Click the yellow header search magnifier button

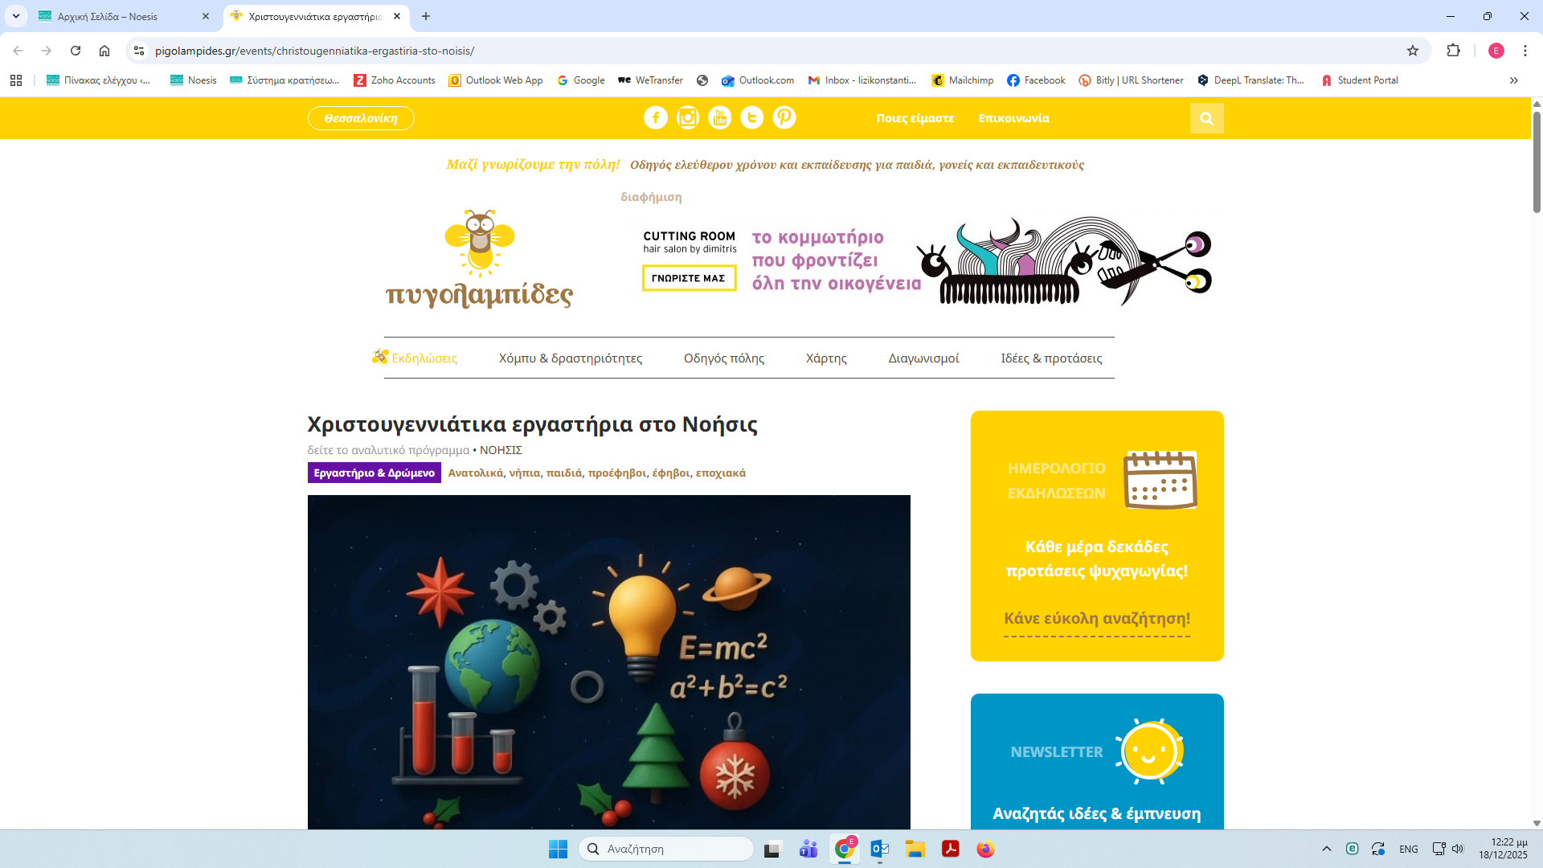(1206, 118)
